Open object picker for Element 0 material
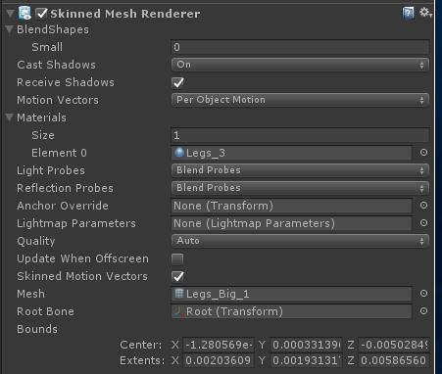 (423, 153)
